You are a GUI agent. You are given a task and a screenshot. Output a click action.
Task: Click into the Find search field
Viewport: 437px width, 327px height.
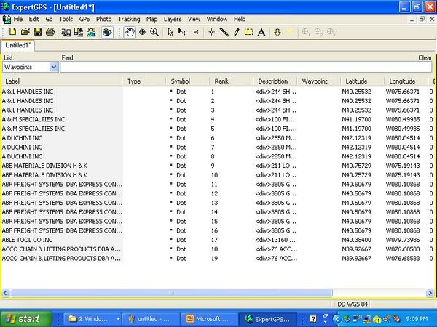tap(246, 67)
